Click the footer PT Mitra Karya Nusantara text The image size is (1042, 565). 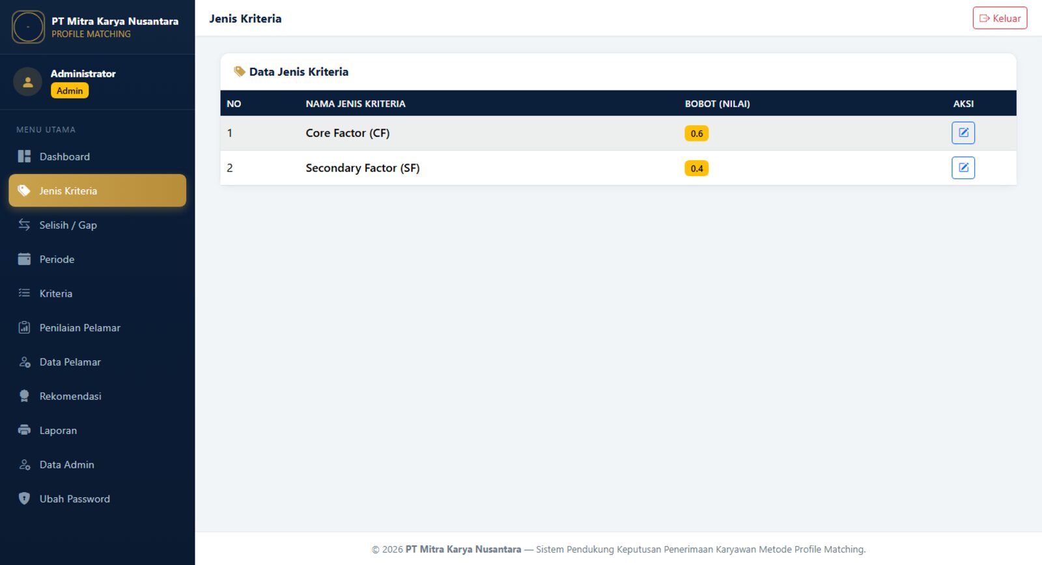463,549
